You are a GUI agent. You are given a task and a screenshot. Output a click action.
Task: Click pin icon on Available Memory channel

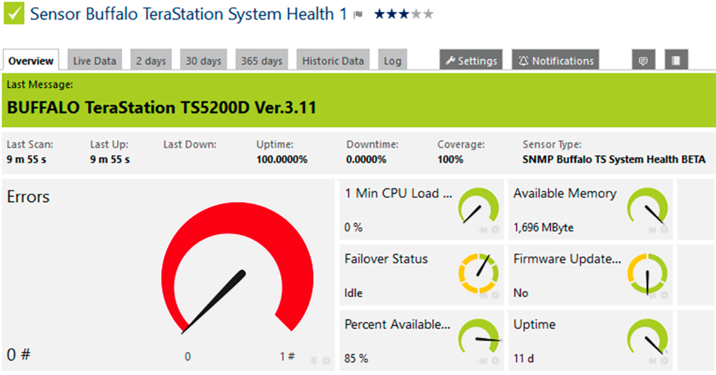(x=652, y=230)
